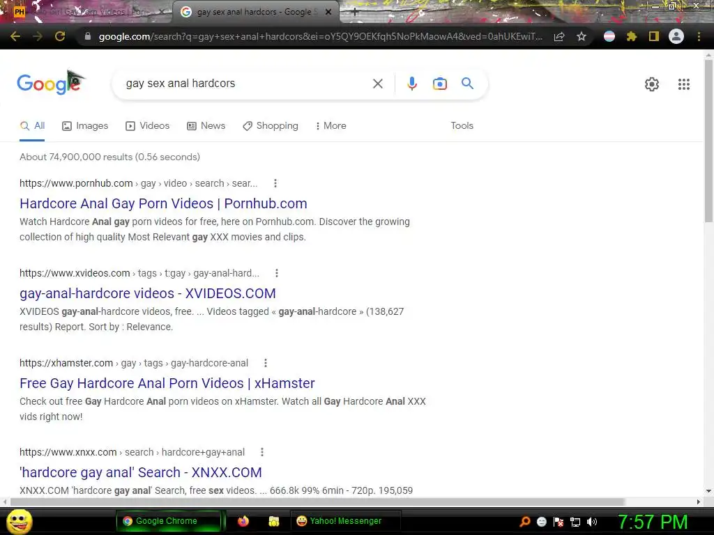Share this page icon in address bar
Viewport: 714px width, 535px height.
559,36
